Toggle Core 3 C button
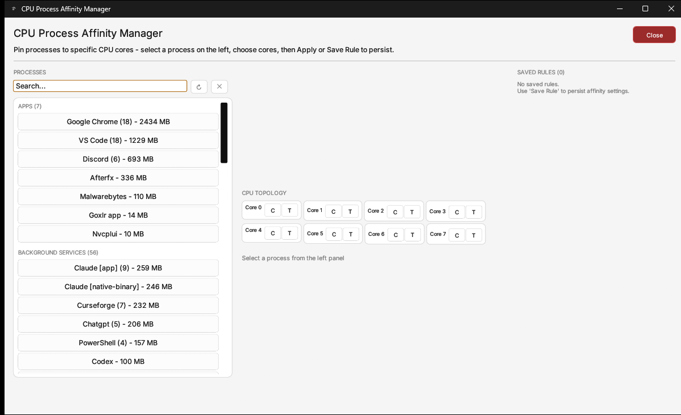Viewport: 681px width, 415px height. [x=457, y=212]
